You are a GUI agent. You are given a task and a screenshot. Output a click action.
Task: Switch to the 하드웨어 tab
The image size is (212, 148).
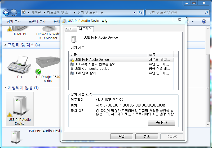coord(85,29)
